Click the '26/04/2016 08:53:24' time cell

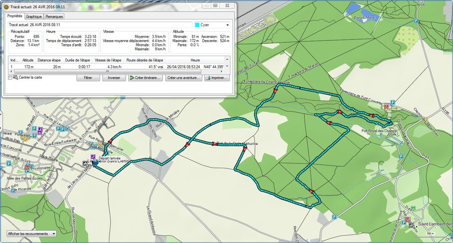pyautogui.click(x=184, y=67)
